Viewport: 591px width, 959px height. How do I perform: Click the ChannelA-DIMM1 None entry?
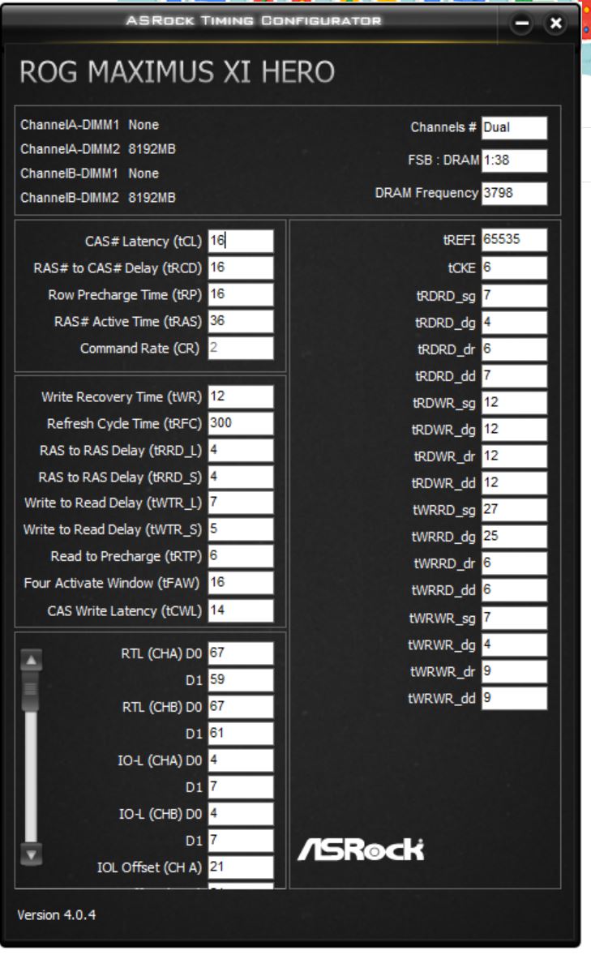click(x=90, y=125)
